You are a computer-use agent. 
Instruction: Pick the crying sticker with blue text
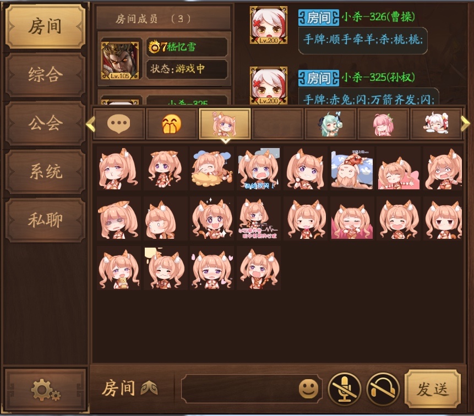click(259, 168)
